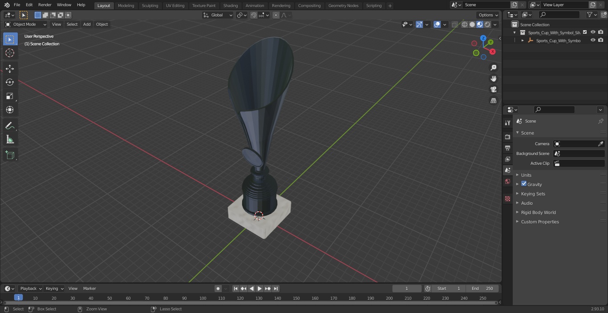
Task: Activate the Cursor tool
Action: [x=10, y=53]
